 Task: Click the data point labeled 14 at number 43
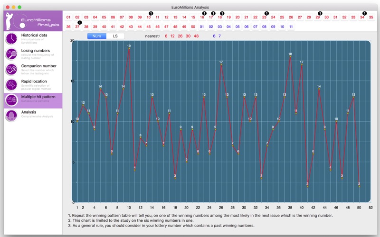(x=319, y=89)
